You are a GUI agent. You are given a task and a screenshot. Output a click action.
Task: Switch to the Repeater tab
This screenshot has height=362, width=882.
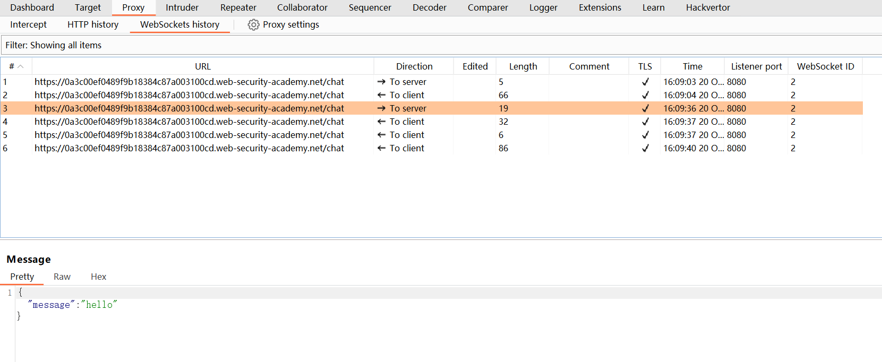click(x=238, y=7)
